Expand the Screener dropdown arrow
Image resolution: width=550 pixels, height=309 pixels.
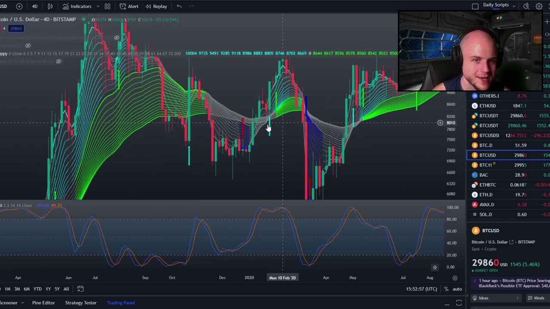tap(23, 303)
